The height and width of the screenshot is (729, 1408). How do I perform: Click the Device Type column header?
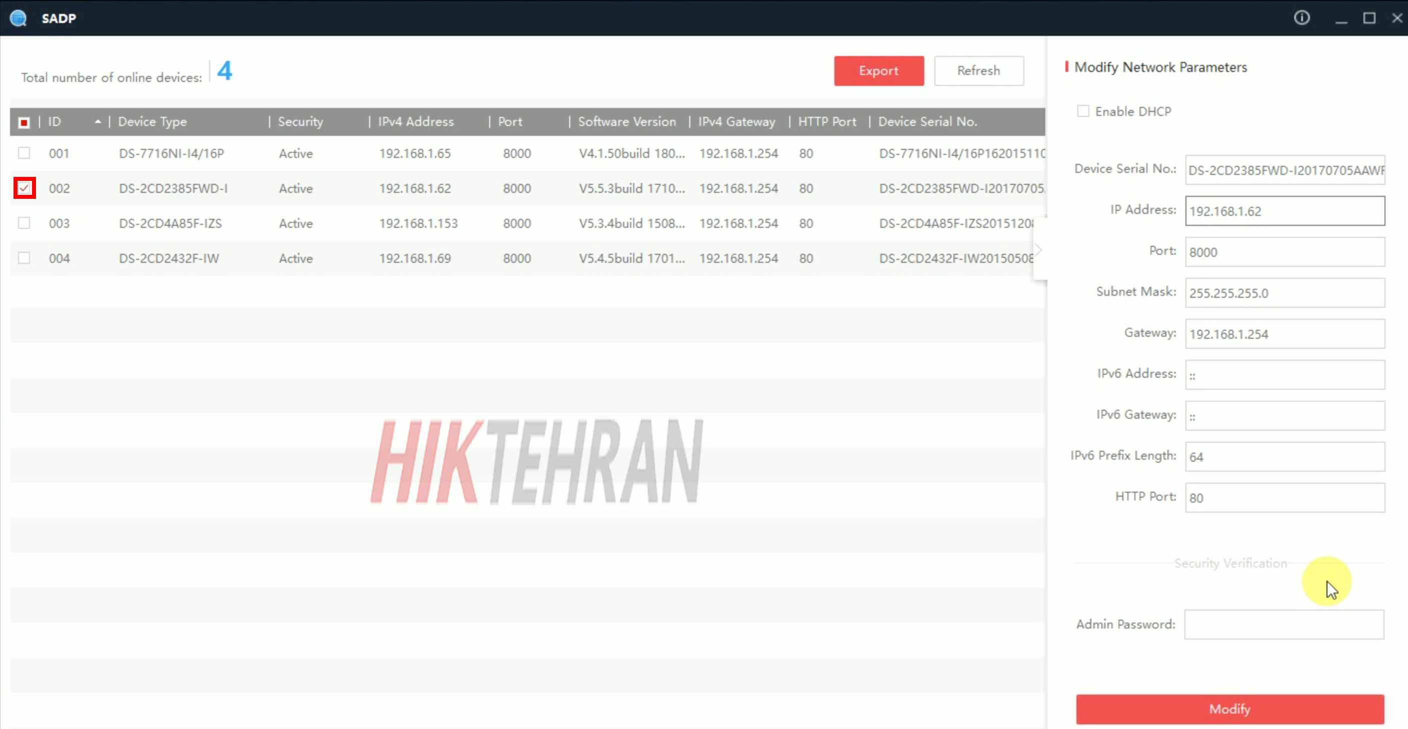pos(153,121)
